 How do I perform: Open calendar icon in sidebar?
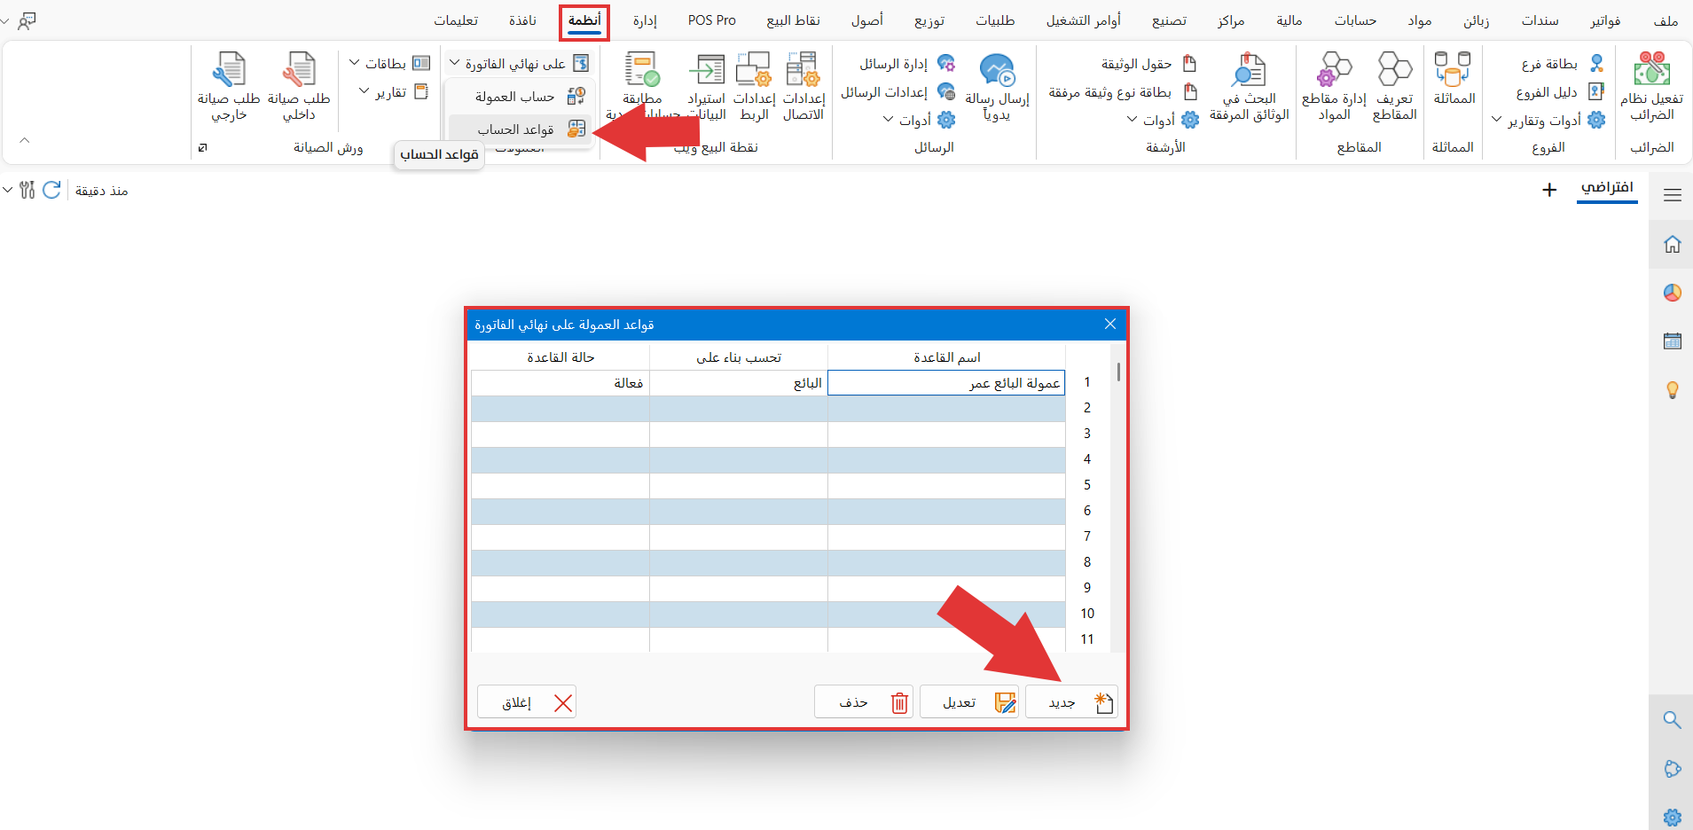1673,341
